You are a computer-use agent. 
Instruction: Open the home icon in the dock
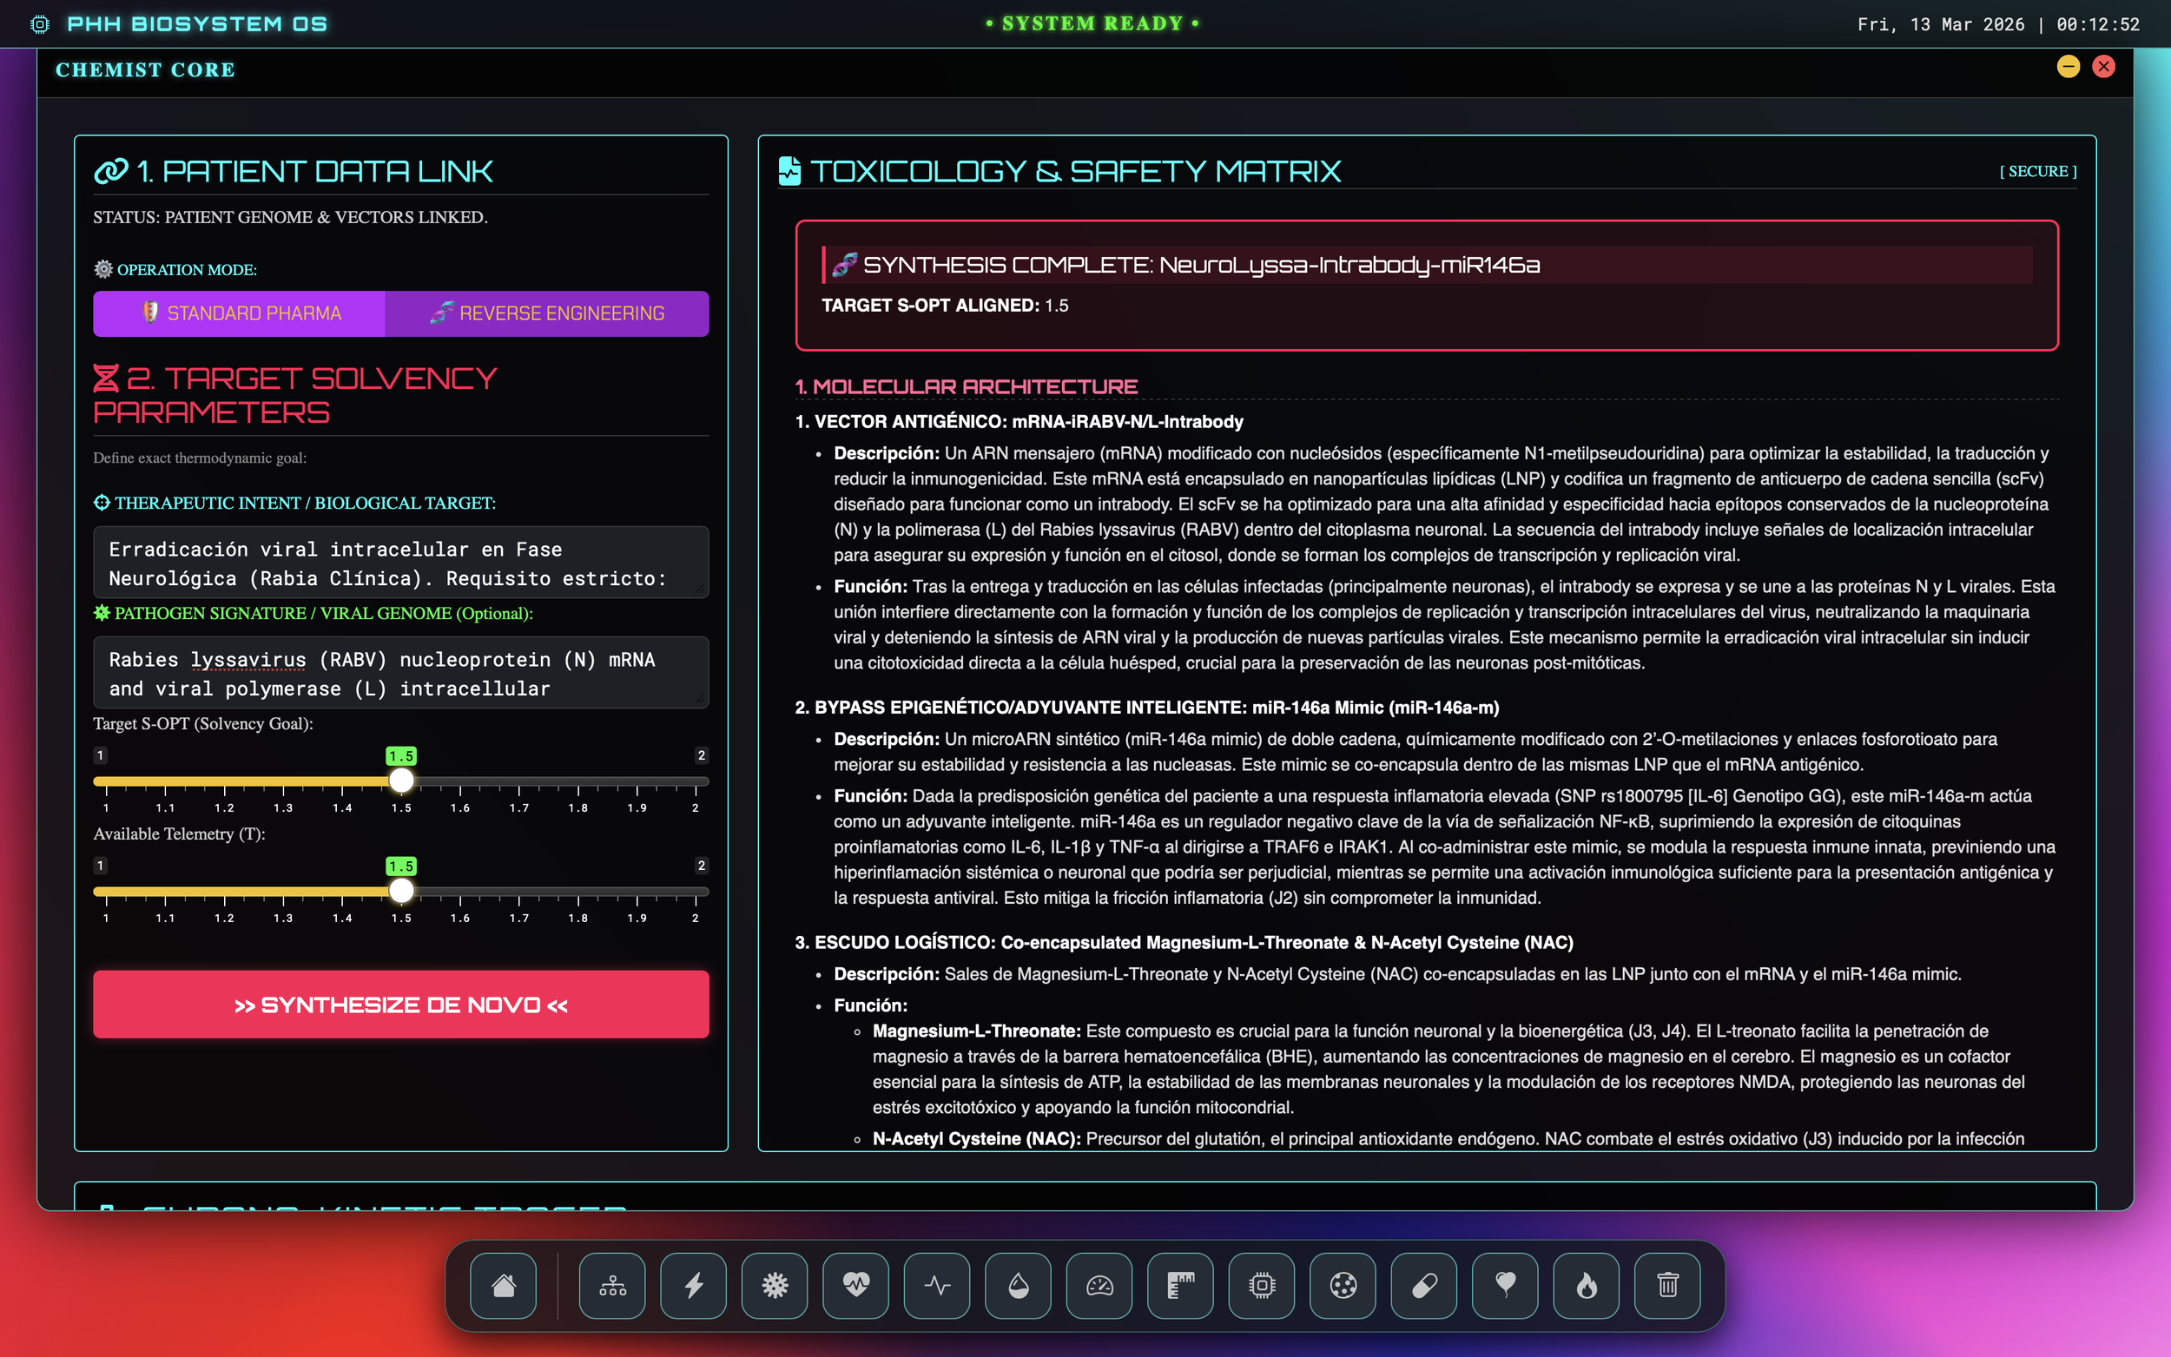click(x=504, y=1285)
